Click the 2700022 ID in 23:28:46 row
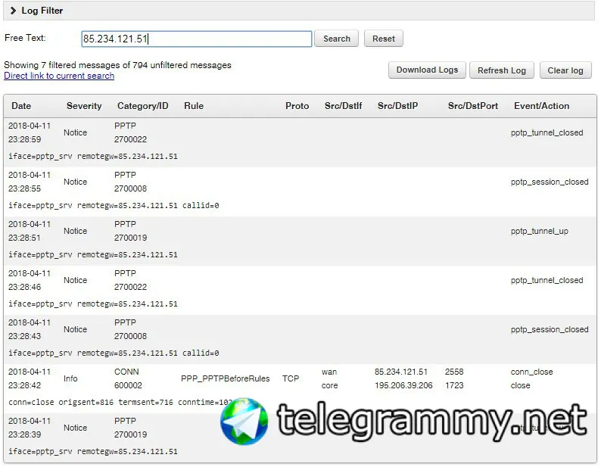The image size is (601, 467). click(x=130, y=287)
